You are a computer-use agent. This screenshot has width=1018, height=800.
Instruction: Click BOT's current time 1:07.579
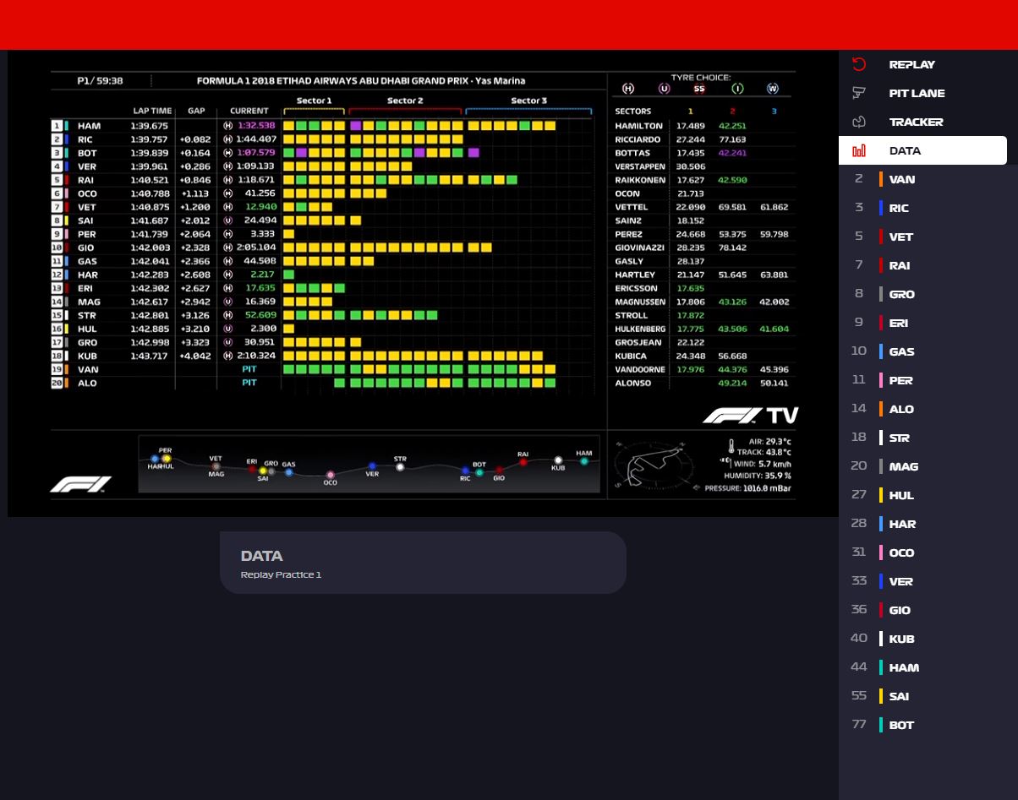coord(255,153)
